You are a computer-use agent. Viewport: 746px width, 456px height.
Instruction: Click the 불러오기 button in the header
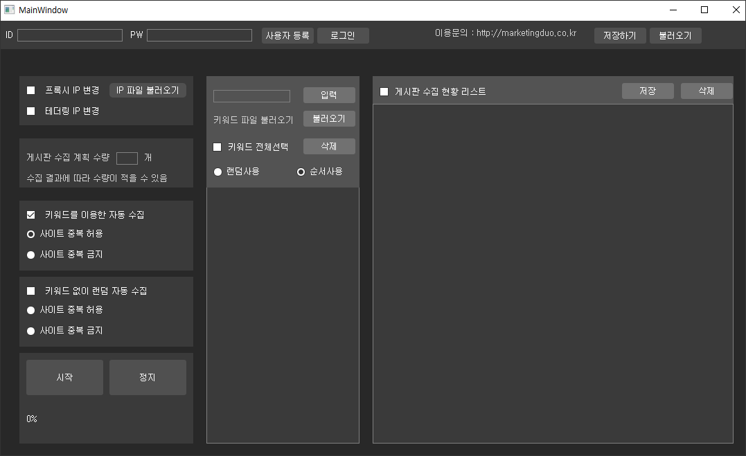[675, 35]
